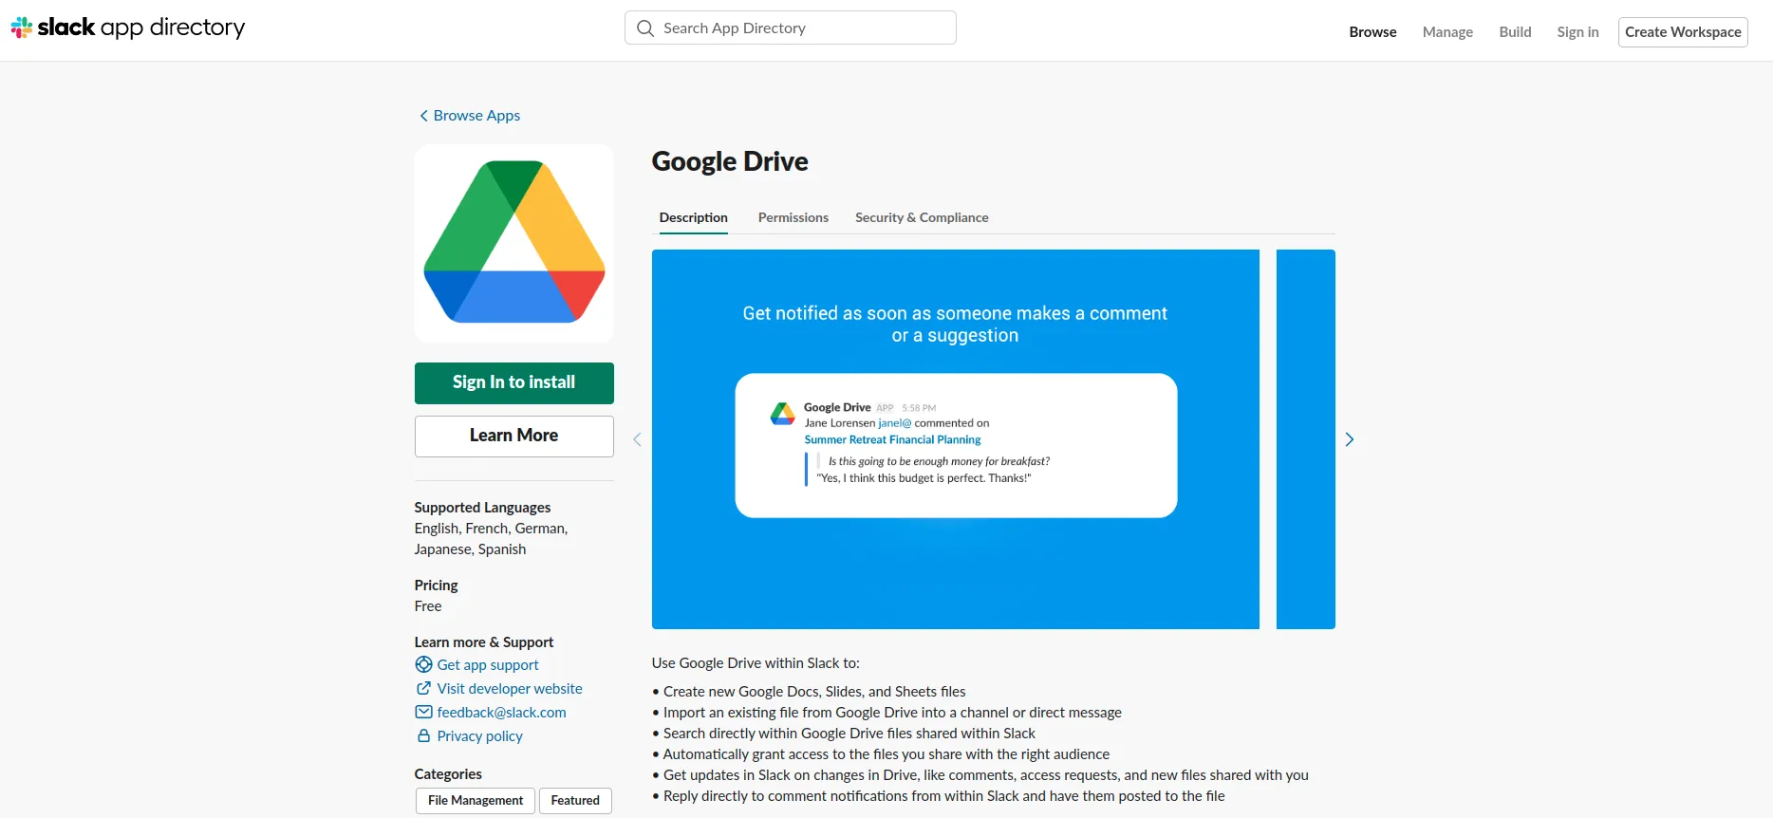Open the Security & Compliance tab
1773x818 pixels.
pos(921,217)
